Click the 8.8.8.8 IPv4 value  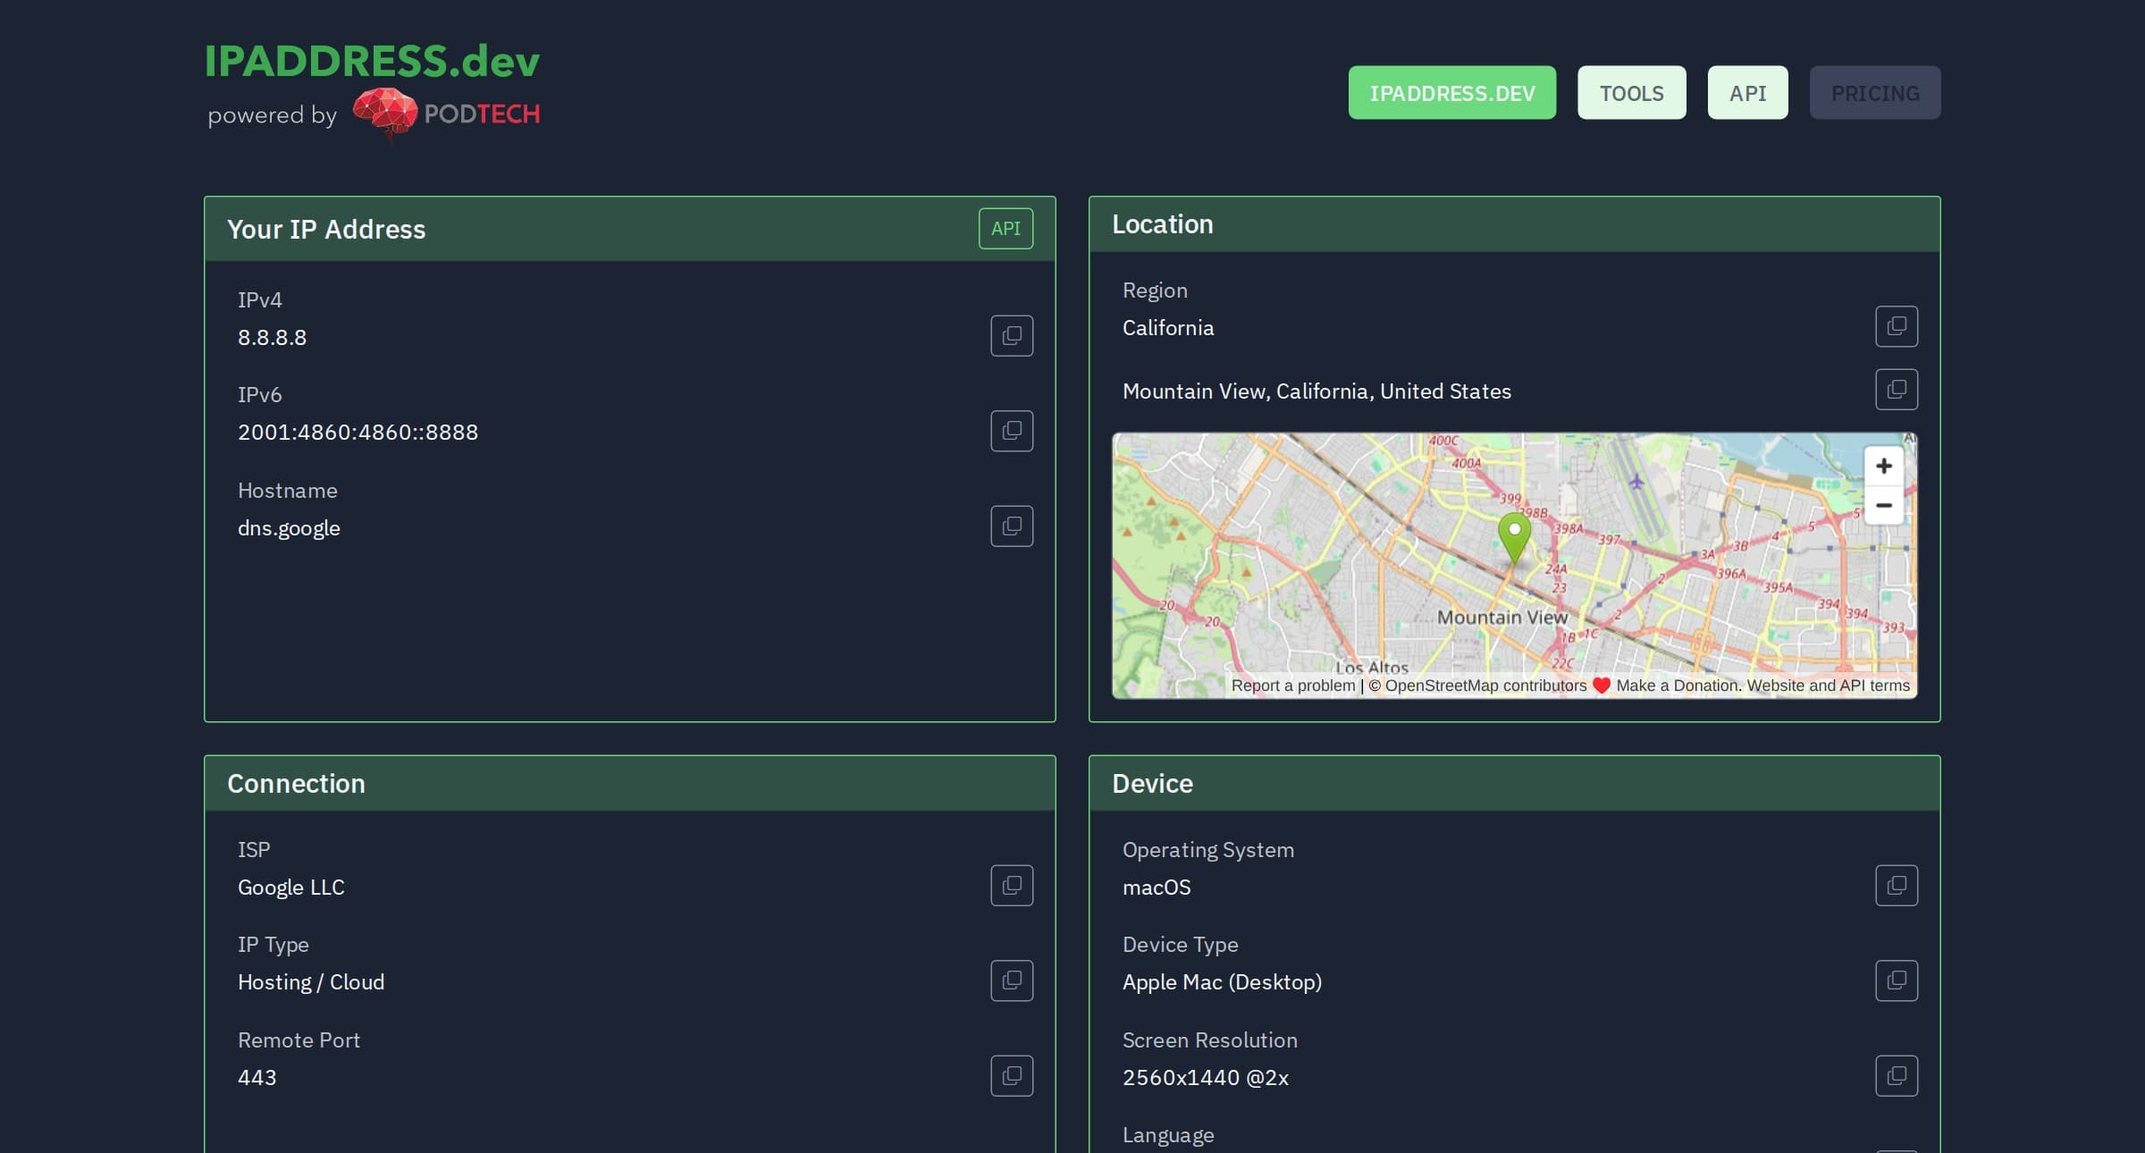coord(272,338)
